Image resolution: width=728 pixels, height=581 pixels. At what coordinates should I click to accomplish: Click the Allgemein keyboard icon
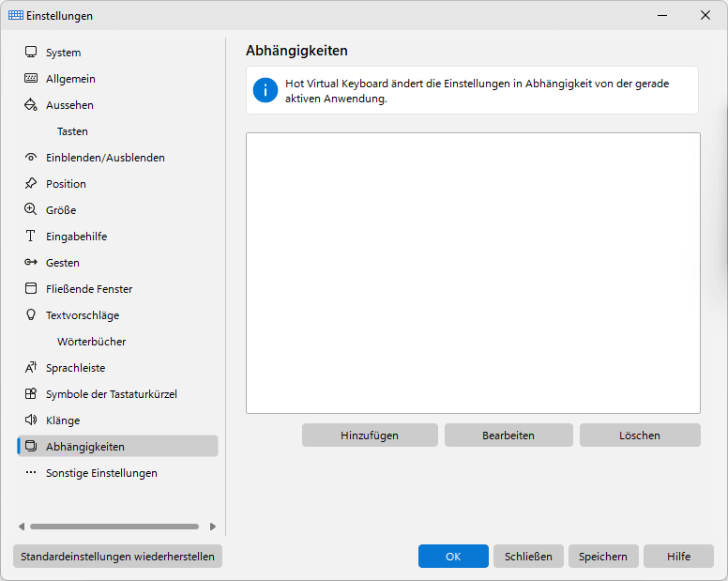31,79
